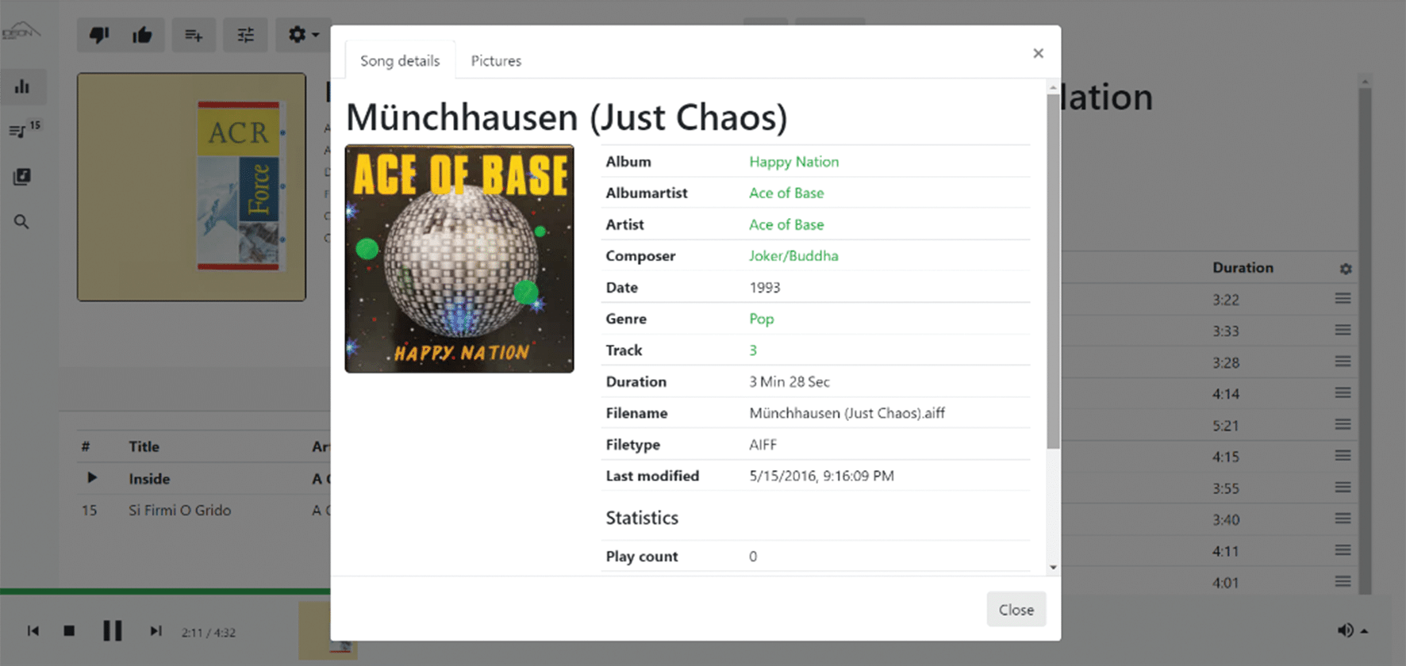Open the menu icon for the 4:11 row

pos(1343,550)
